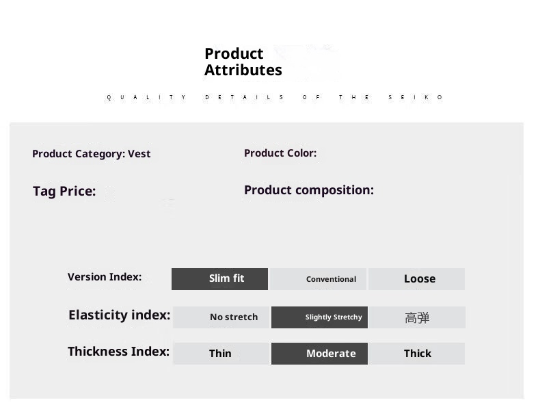
Task: Click the Thickness Index label
Action: coord(118,352)
